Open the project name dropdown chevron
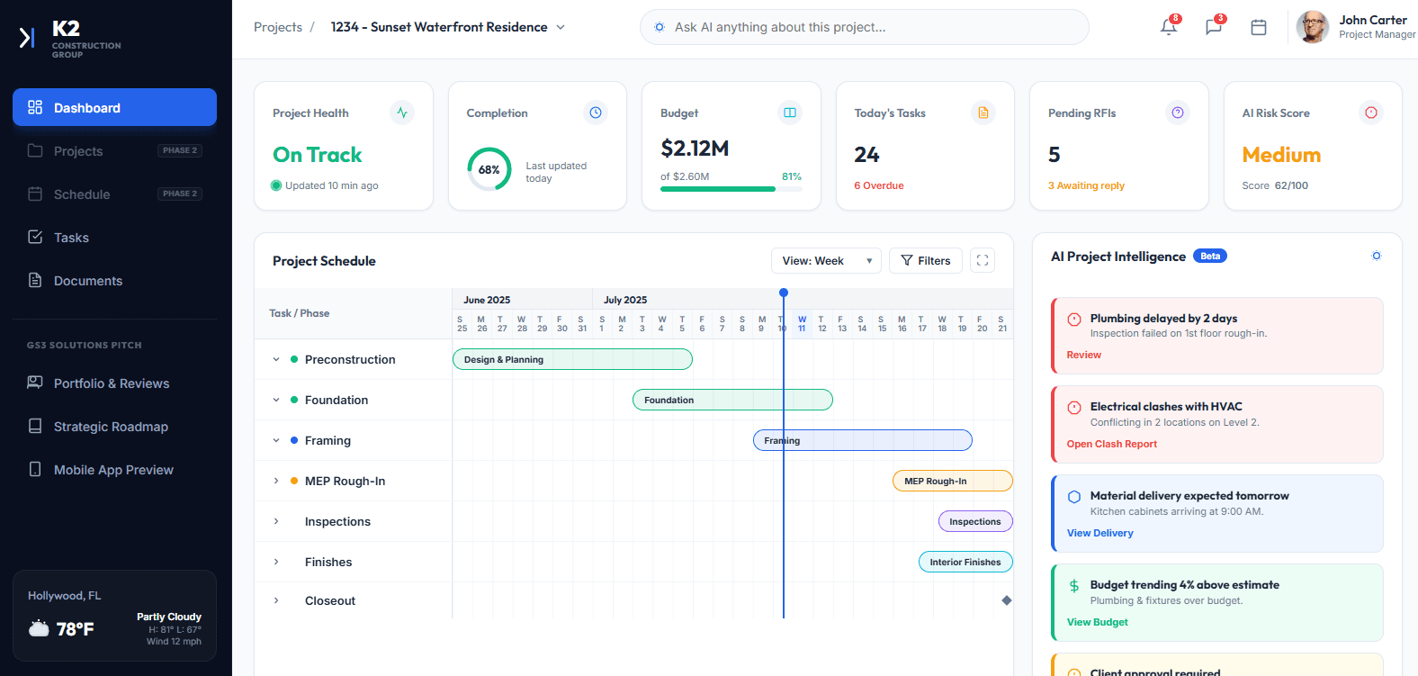Image resolution: width=1418 pixels, height=676 pixels. 561,27
